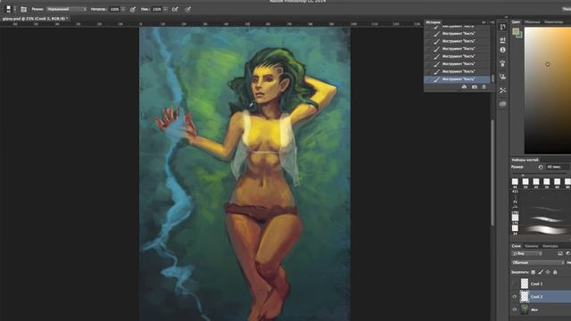Select the highlighted last brush history state
571x321 pixels.
[457, 79]
